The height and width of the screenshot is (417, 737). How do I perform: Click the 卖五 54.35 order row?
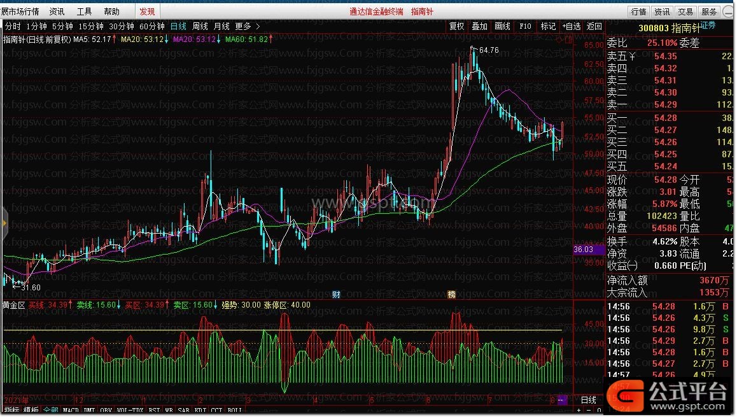click(670, 56)
